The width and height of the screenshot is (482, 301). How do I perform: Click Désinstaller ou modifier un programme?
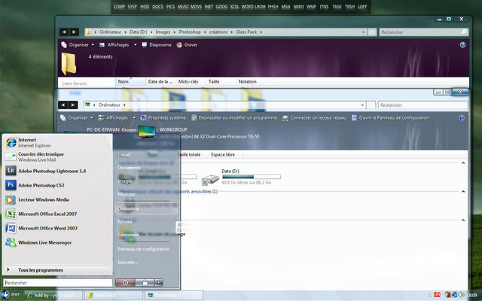tap(234, 117)
